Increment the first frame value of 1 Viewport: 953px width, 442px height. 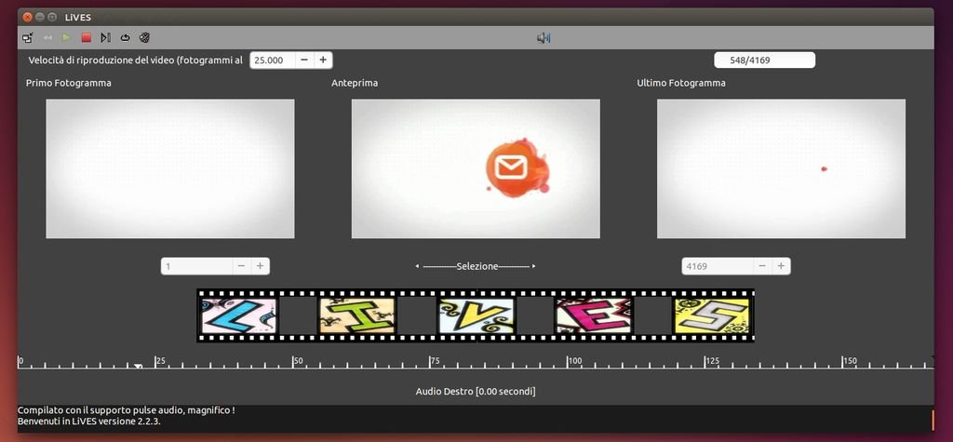261,266
